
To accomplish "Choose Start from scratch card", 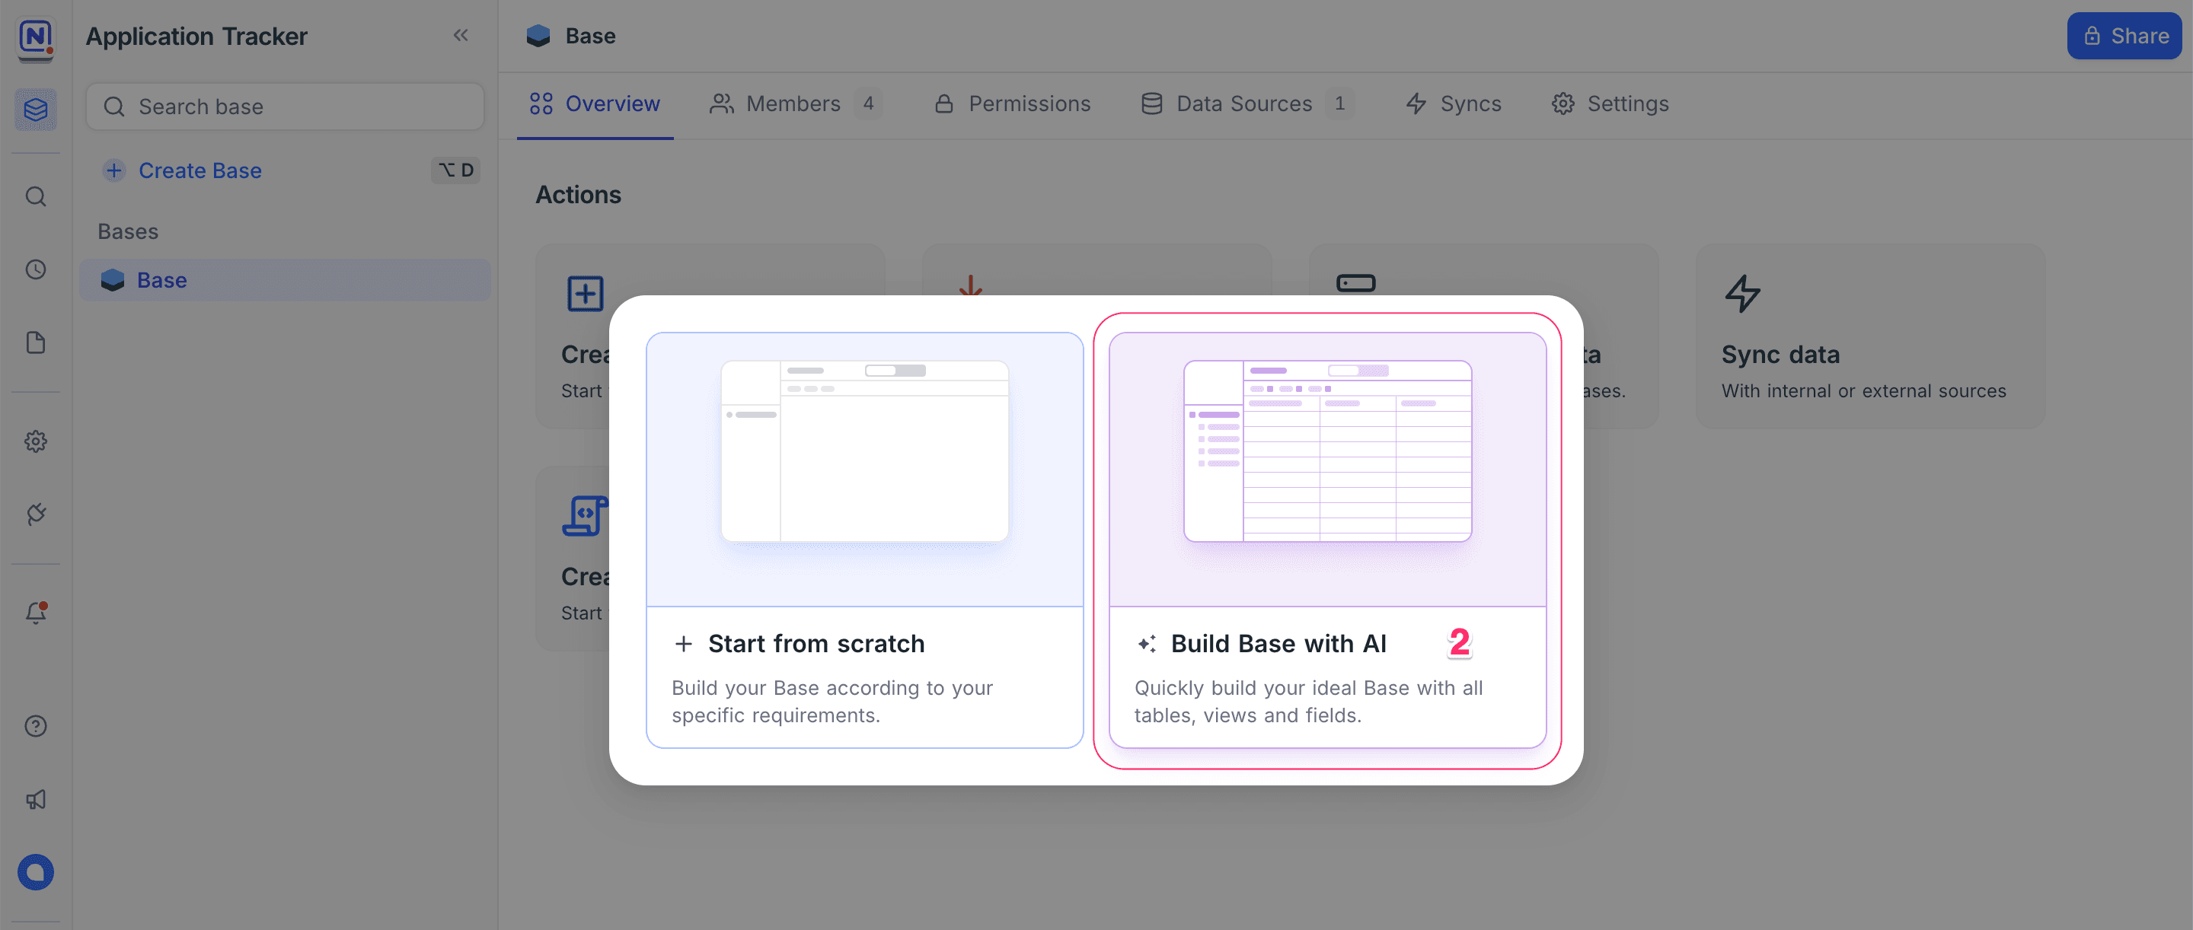I will (x=864, y=540).
